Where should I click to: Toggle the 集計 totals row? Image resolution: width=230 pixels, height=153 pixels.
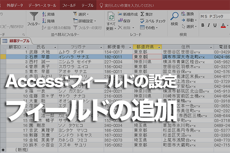pyautogui.click(x=146, y=14)
